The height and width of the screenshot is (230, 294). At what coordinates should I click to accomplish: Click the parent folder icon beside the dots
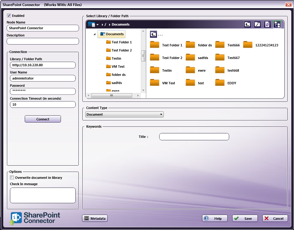153,34
